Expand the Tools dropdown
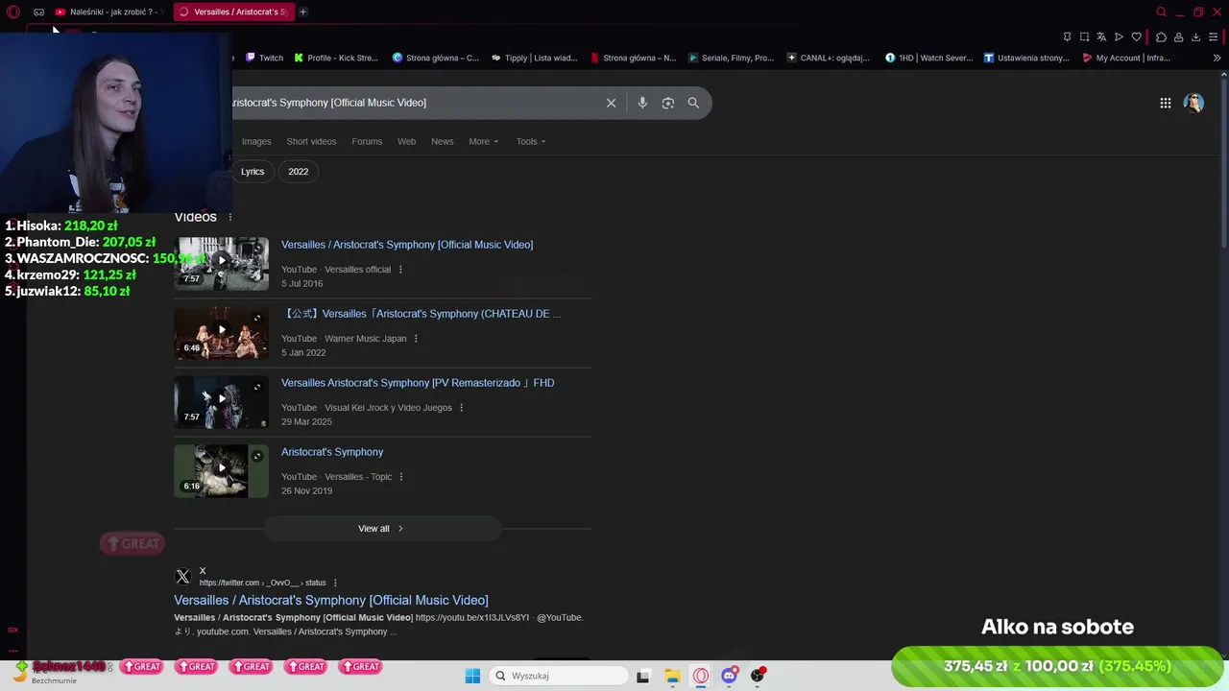 [x=531, y=141]
